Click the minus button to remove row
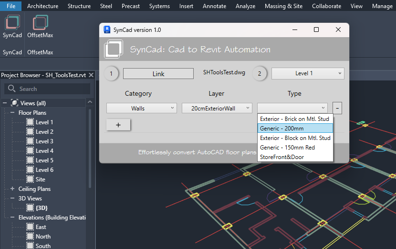 pyautogui.click(x=337, y=108)
